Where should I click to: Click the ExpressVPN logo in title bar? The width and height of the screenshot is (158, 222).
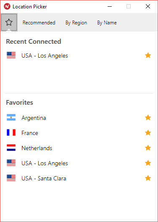click(x=7, y=6)
